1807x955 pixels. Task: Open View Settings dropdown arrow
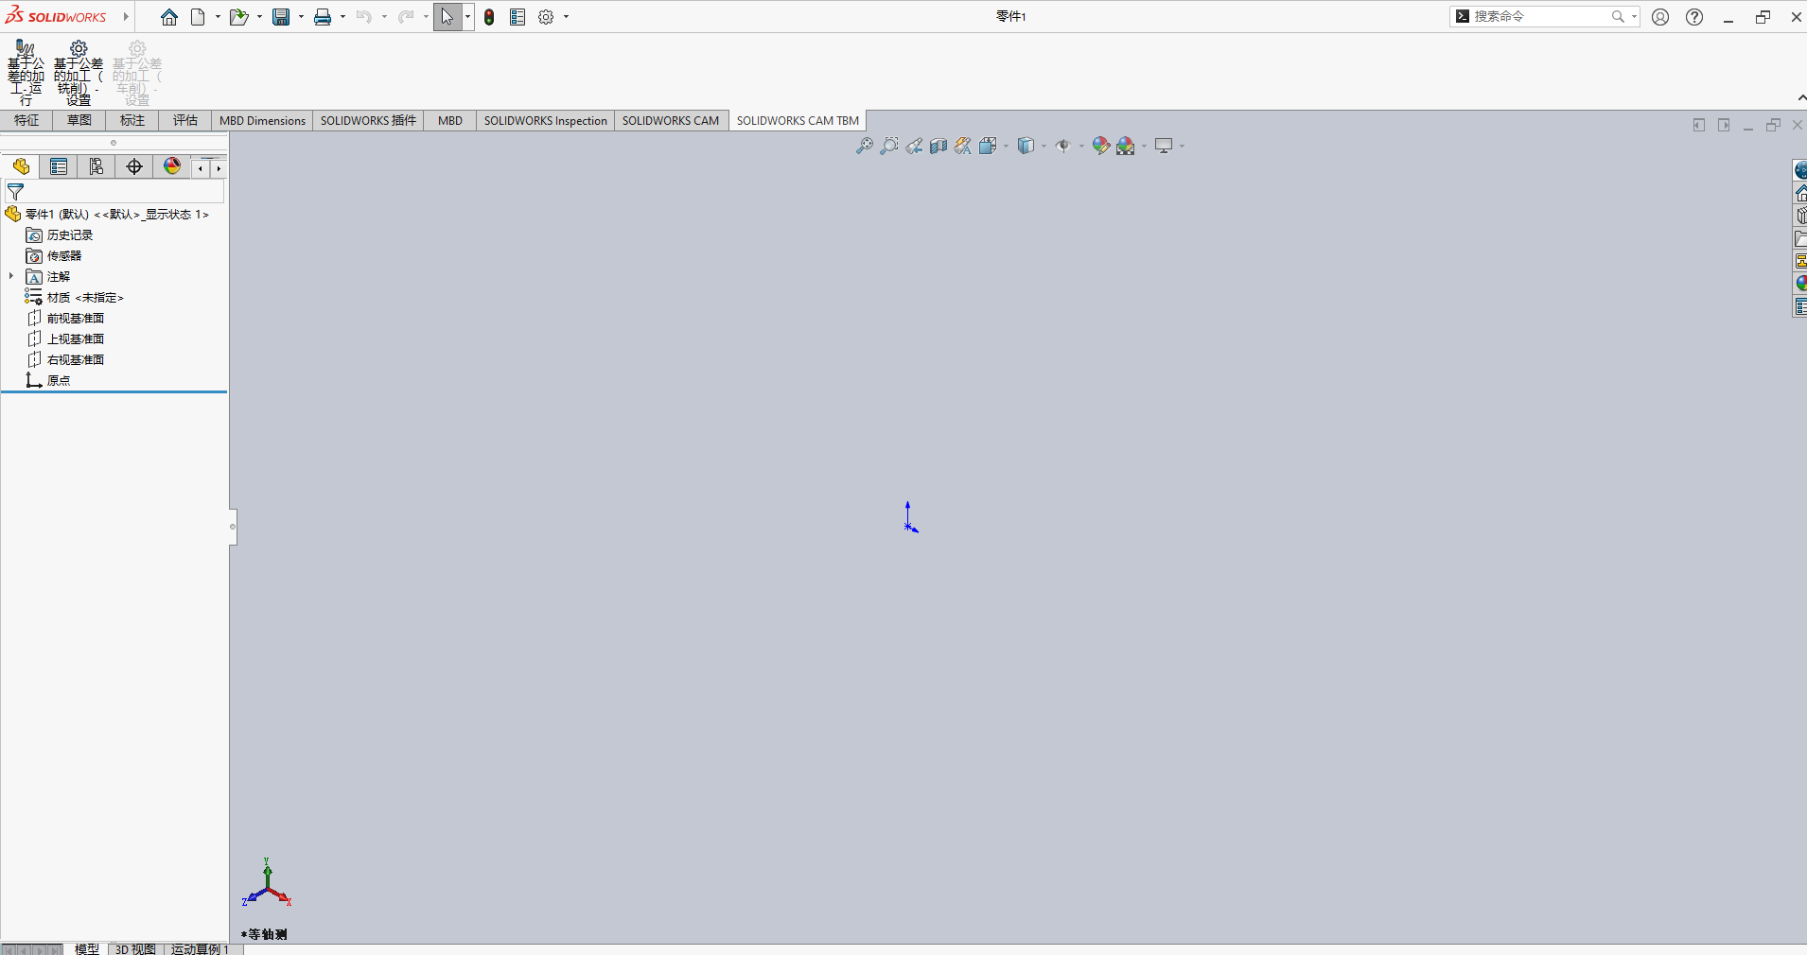coord(1183,146)
